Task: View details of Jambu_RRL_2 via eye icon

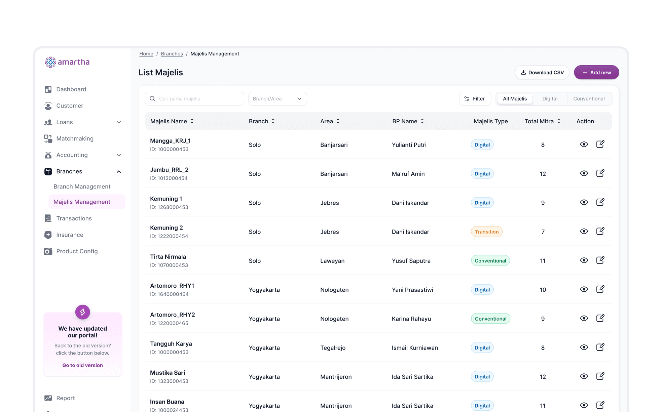Action: 584,173
